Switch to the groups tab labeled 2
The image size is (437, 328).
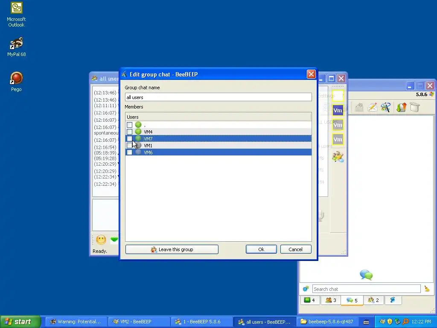pyautogui.click(x=373, y=300)
